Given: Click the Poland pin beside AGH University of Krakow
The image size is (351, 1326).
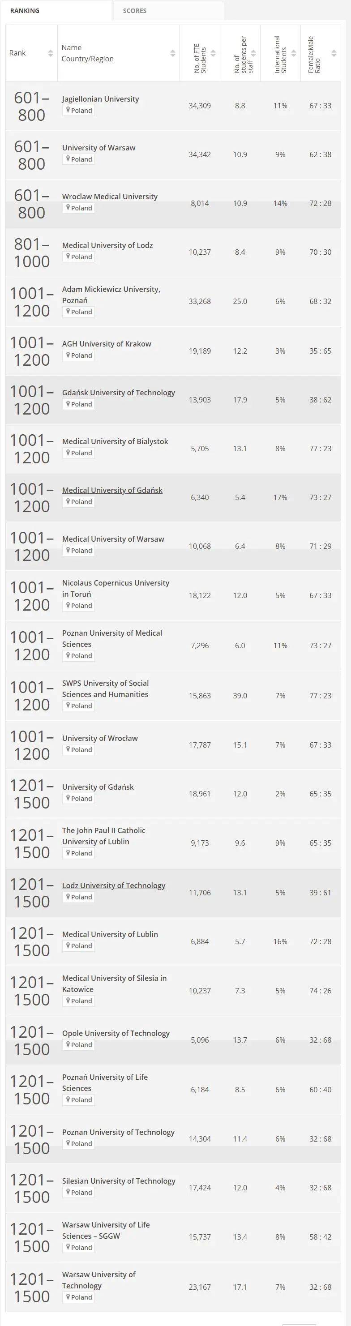Looking at the screenshot, I should pos(78,355).
